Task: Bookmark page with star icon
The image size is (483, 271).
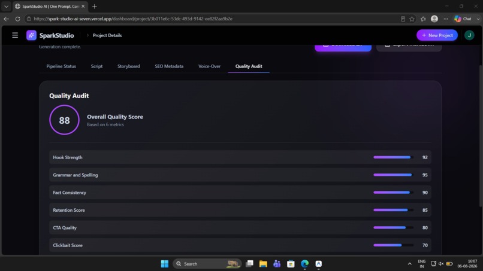Action: 412,19
